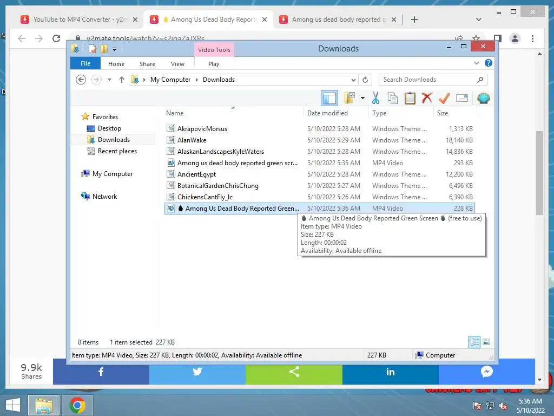554x416 pixels.
Task: Click the Copy icon in Explorer toolbar
Action: click(x=393, y=99)
